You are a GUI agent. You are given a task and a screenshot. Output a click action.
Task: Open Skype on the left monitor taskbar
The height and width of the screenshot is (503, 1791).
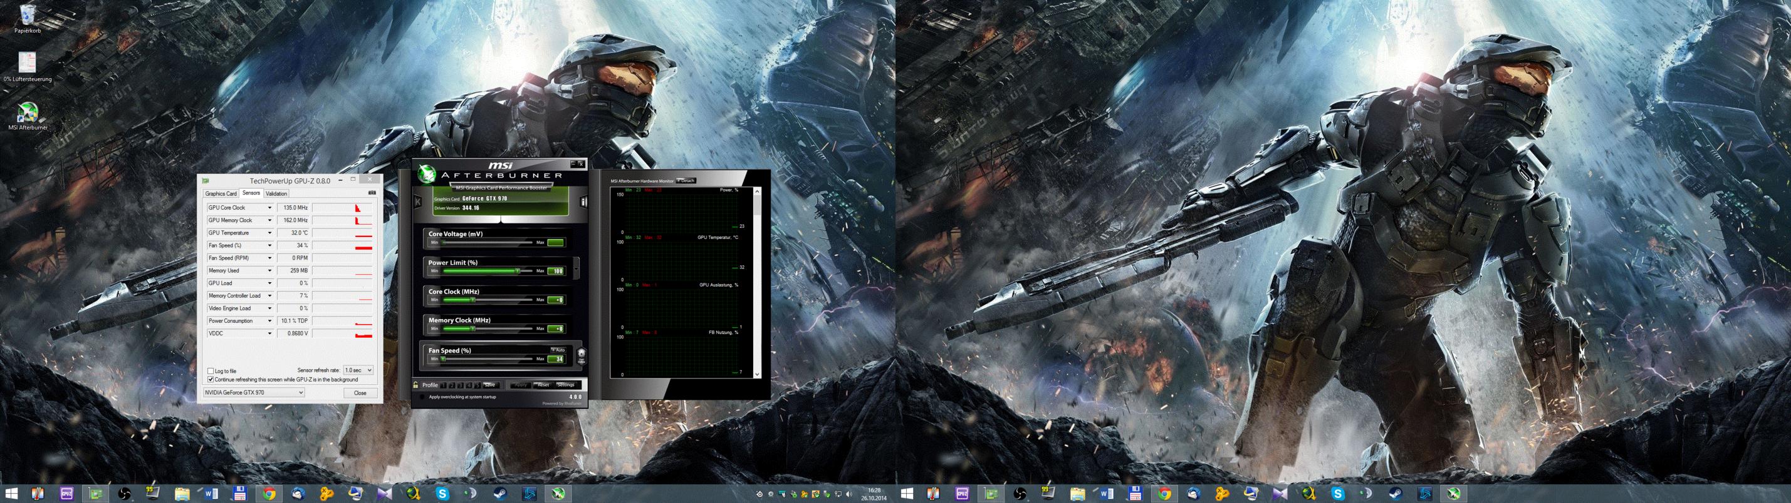point(442,494)
